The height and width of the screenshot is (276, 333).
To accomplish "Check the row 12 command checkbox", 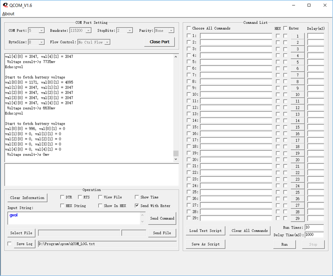I will click(189, 107).
